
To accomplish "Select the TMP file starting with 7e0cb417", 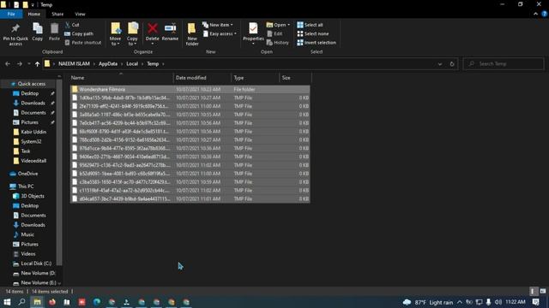I will tap(190, 123).
